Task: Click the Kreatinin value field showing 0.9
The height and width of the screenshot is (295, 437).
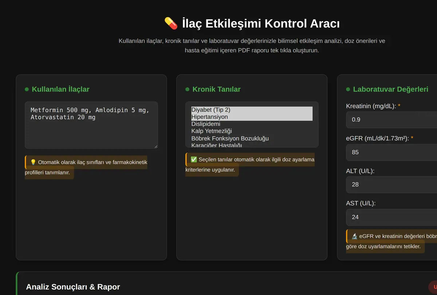Action: coord(391,120)
